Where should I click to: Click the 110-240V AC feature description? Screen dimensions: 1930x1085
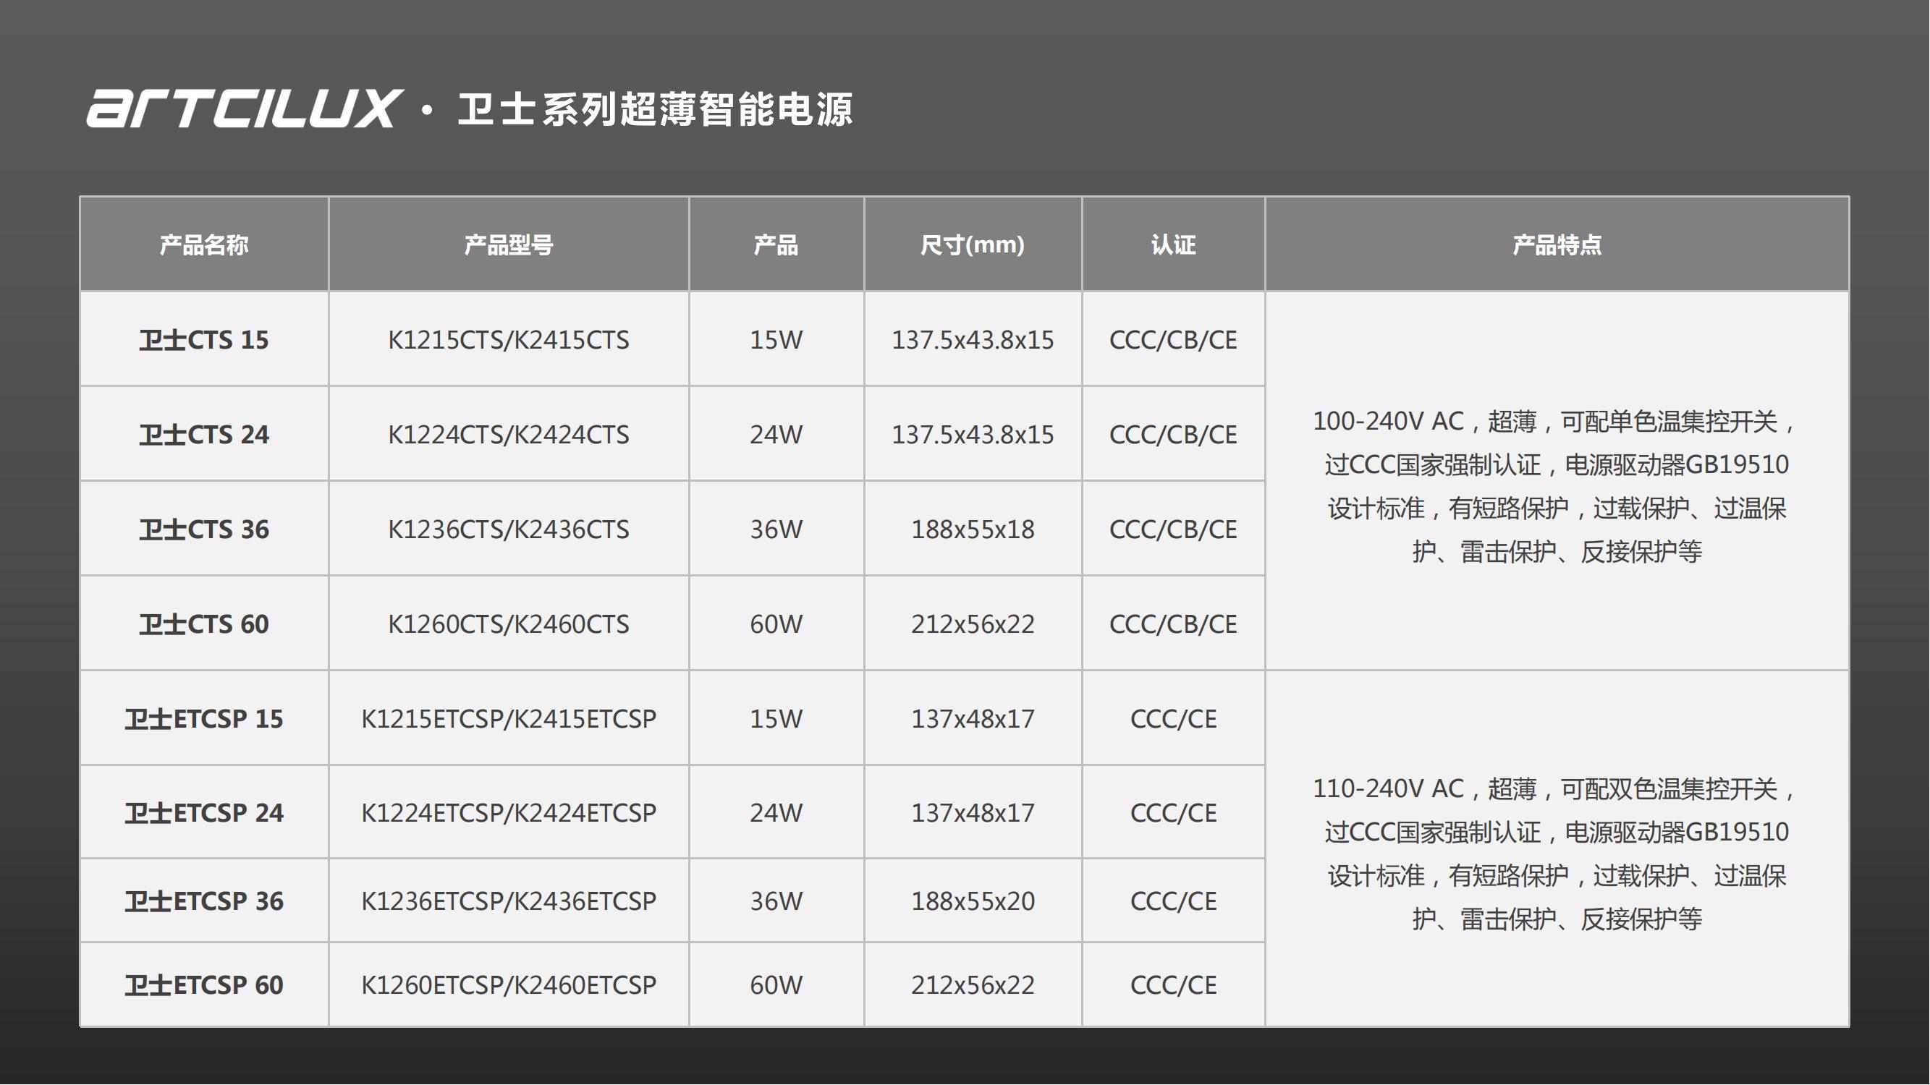1557,854
